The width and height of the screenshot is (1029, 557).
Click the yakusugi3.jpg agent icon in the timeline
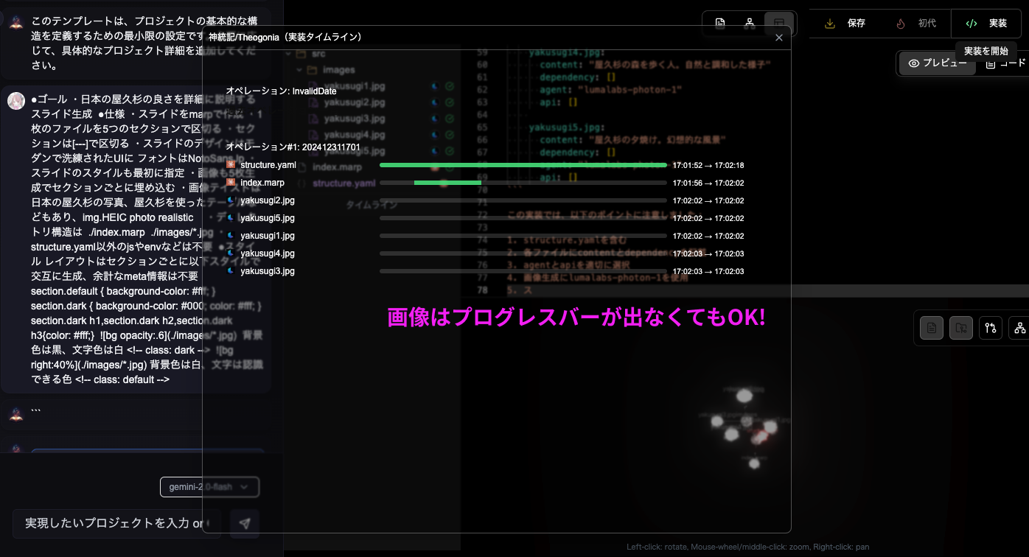pos(231,271)
